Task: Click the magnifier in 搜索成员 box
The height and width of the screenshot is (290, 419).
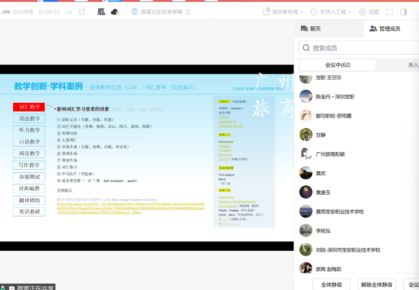Action: pos(306,48)
